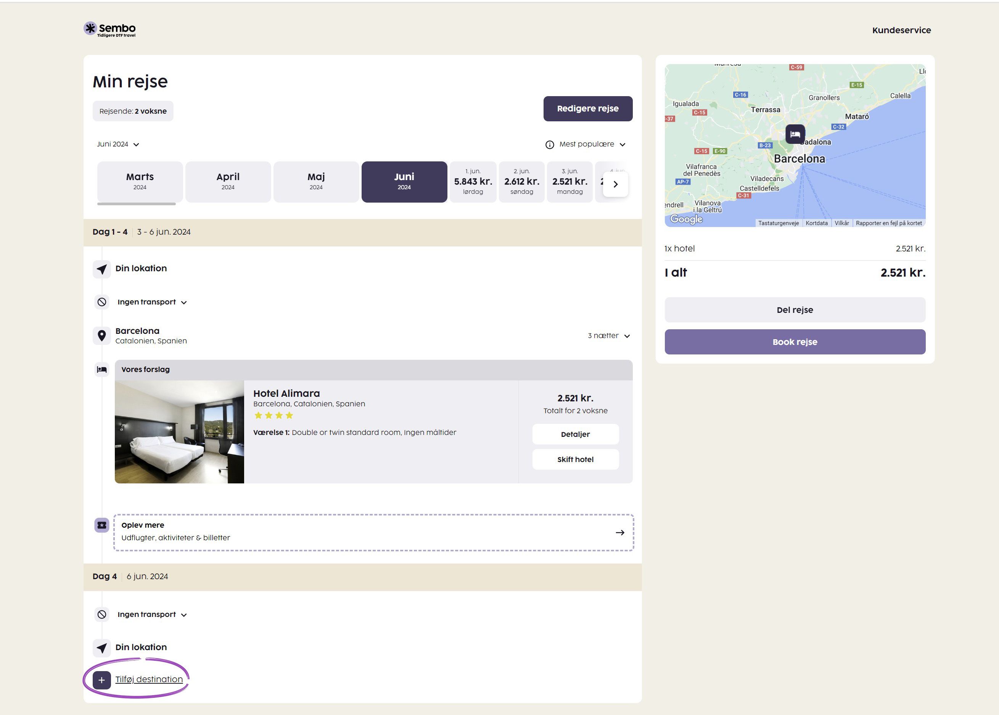The height and width of the screenshot is (715, 999).
Task: Click next arrow in date price carousel
Action: [615, 184]
